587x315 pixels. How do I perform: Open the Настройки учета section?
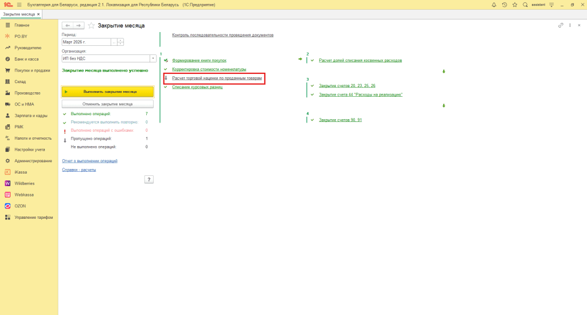(29, 149)
